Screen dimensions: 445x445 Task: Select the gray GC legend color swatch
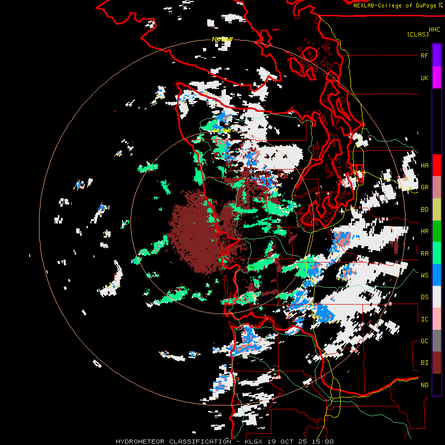pyautogui.click(x=437, y=341)
